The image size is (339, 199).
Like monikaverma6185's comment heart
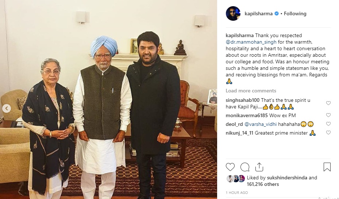328,115
